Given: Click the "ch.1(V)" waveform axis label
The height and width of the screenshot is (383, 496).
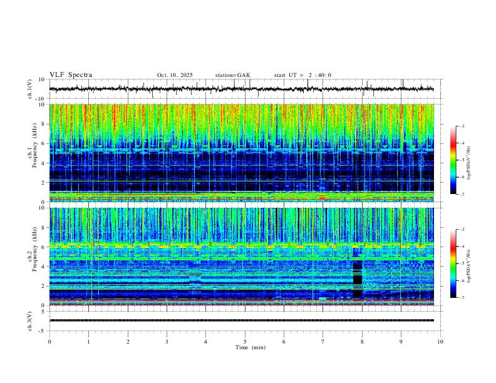Looking at the screenshot, I should click(30, 89).
